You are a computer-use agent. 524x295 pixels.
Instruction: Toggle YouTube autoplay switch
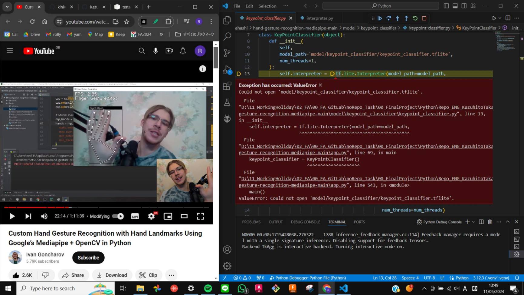(118, 216)
